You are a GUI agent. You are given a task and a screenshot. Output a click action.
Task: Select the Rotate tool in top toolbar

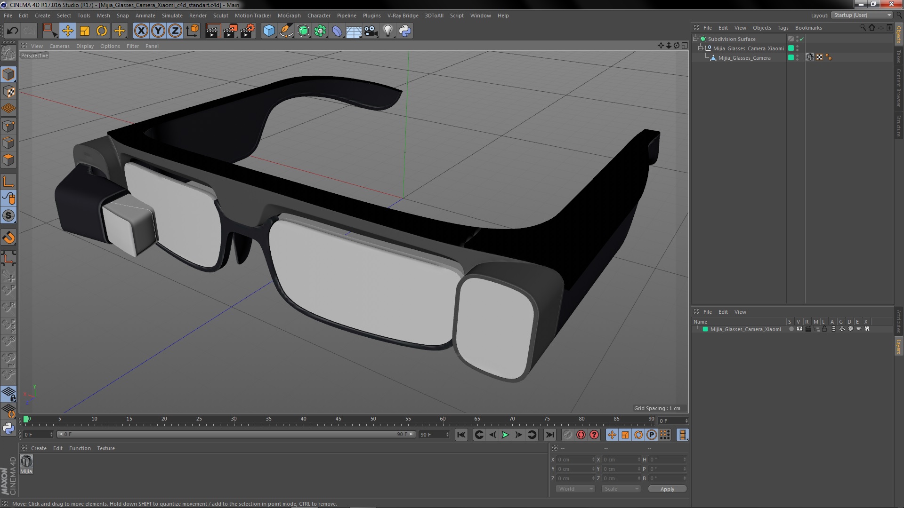pos(102,31)
